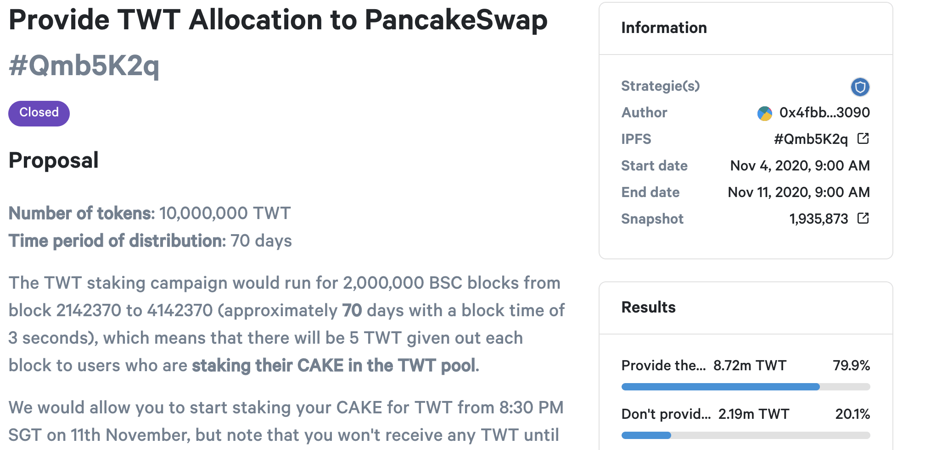
Task: Click the Results panel header
Action: coord(648,307)
